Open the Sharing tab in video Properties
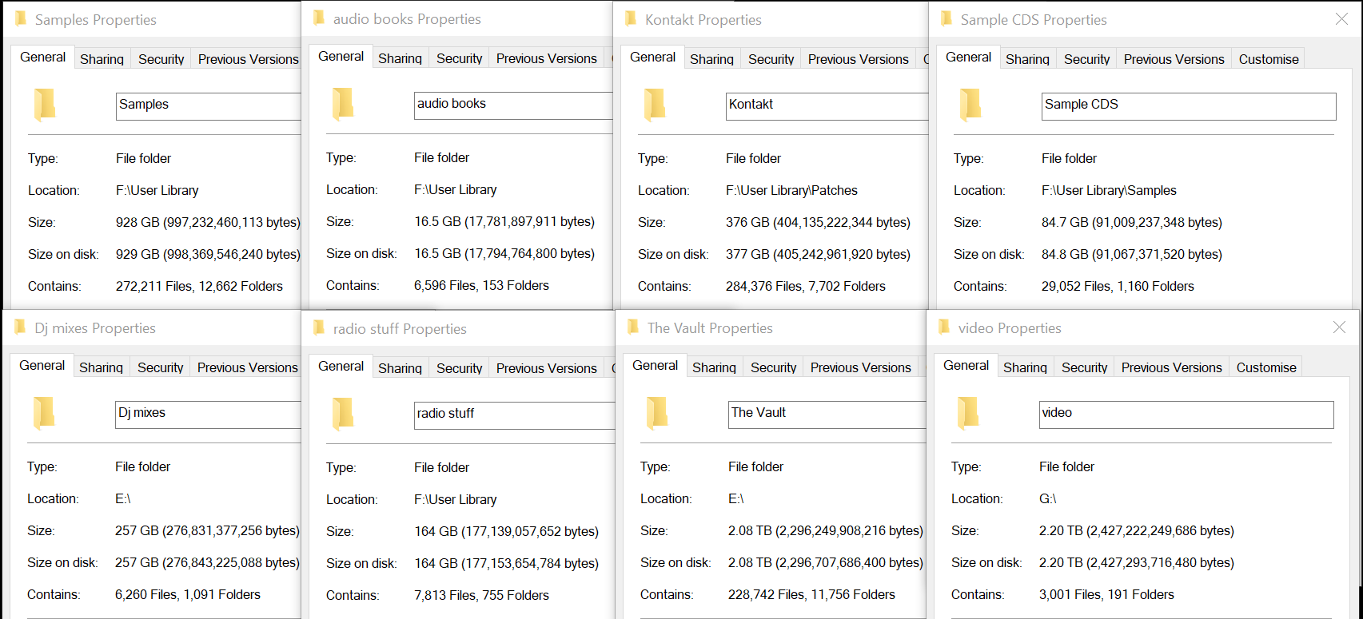 pyautogui.click(x=1026, y=367)
